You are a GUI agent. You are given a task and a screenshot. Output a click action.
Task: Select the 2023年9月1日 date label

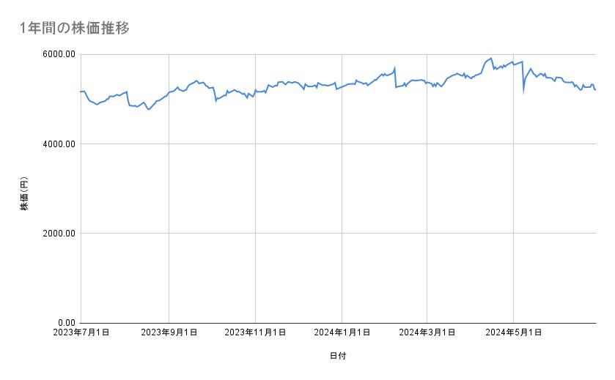click(x=169, y=333)
